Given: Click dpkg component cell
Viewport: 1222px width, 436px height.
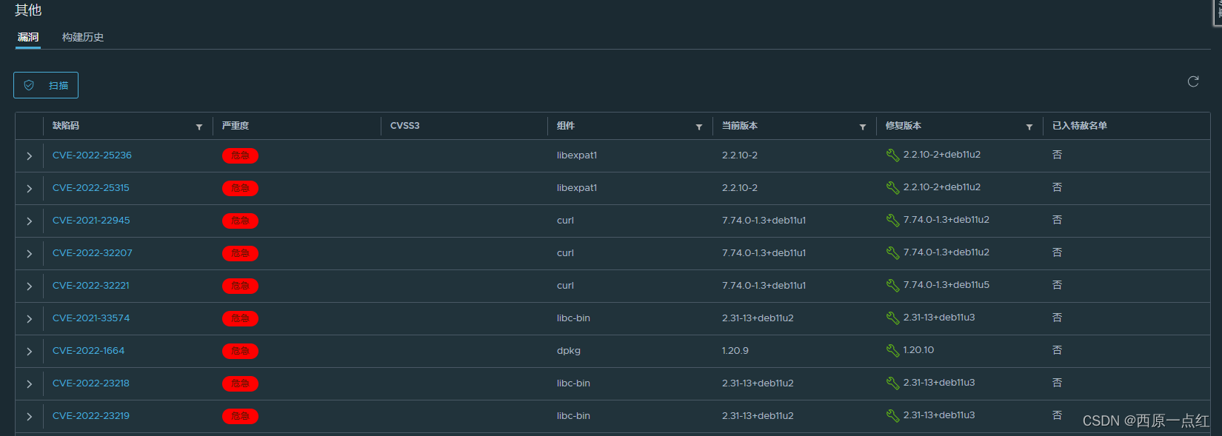Looking at the screenshot, I should (569, 351).
